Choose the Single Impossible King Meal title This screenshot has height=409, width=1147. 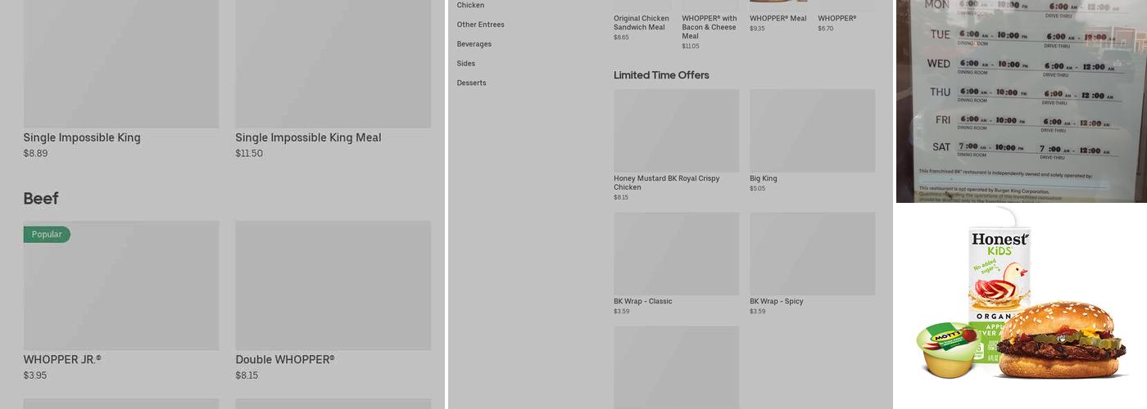[x=308, y=138]
